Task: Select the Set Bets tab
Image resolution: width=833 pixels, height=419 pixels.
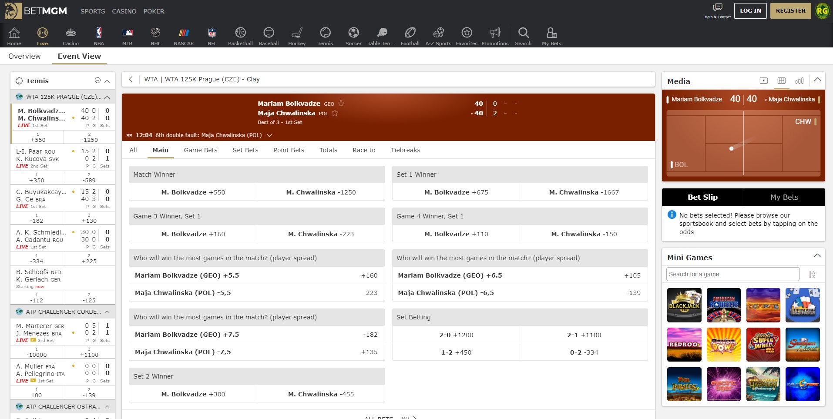Action: pos(245,150)
